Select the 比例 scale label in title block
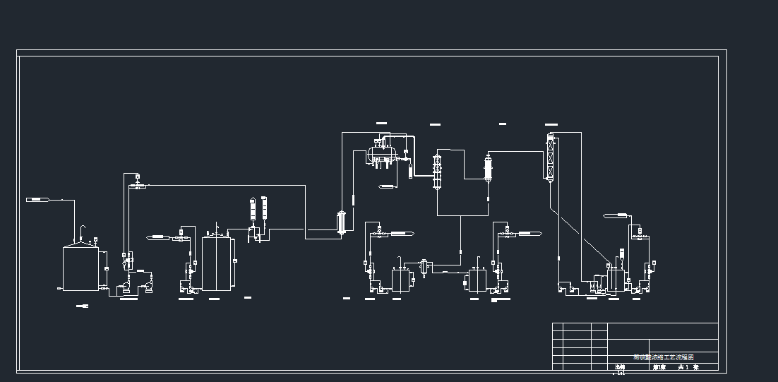 point(620,367)
